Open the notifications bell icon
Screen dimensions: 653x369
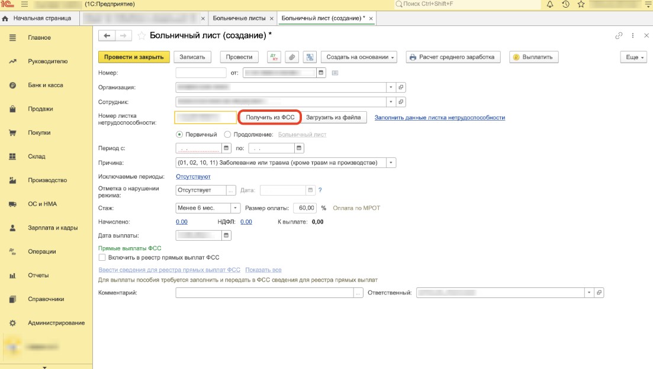(x=550, y=5)
